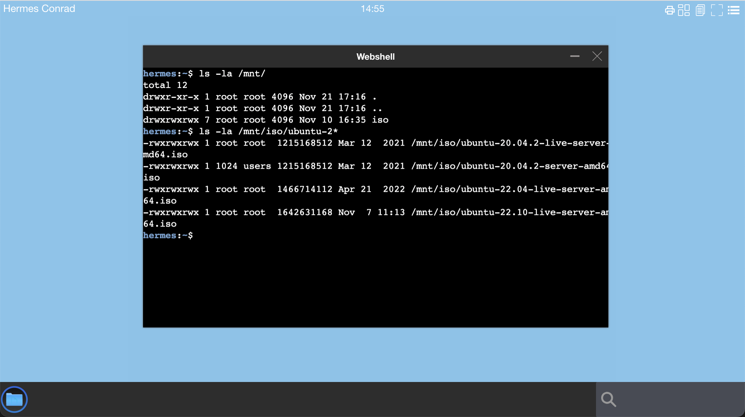This screenshot has height=417, width=745.
Task: Click the 'md64.iso' wrapped line
Action: click(x=165, y=154)
